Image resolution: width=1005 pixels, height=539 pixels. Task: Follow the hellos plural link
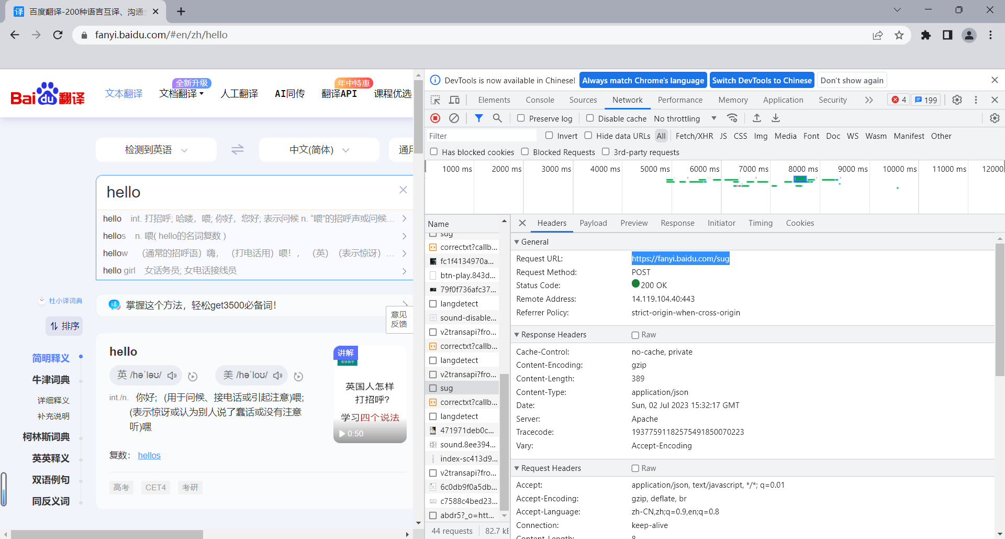point(149,456)
